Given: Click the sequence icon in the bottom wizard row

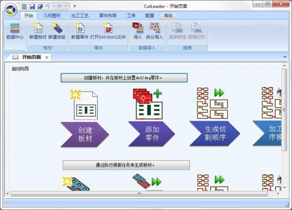Looking at the screenshot, I should tap(213, 182).
